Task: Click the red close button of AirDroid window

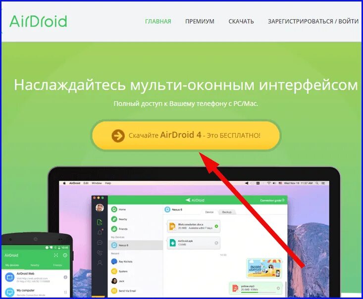Action: 95,198
